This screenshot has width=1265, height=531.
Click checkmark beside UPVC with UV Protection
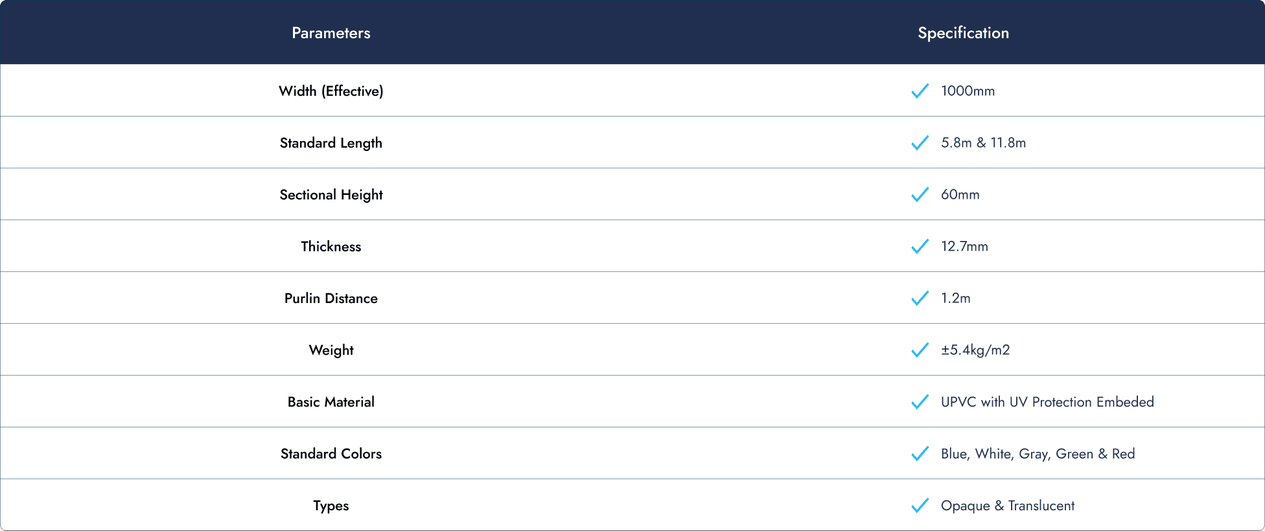coord(920,401)
